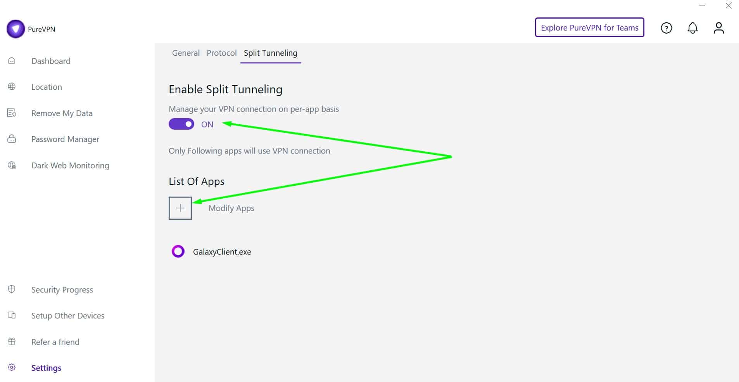Screen dimensions: 739x382
Task: Click the Dashboard home icon
Action: pyautogui.click(x=12, y=61)
